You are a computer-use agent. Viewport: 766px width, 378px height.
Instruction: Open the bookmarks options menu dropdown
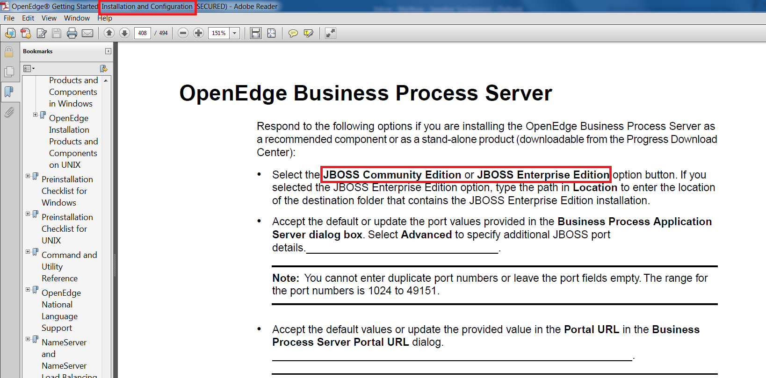click(29, 69)
